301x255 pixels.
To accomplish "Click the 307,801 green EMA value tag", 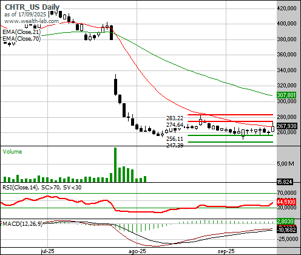I will pos(286,95).
